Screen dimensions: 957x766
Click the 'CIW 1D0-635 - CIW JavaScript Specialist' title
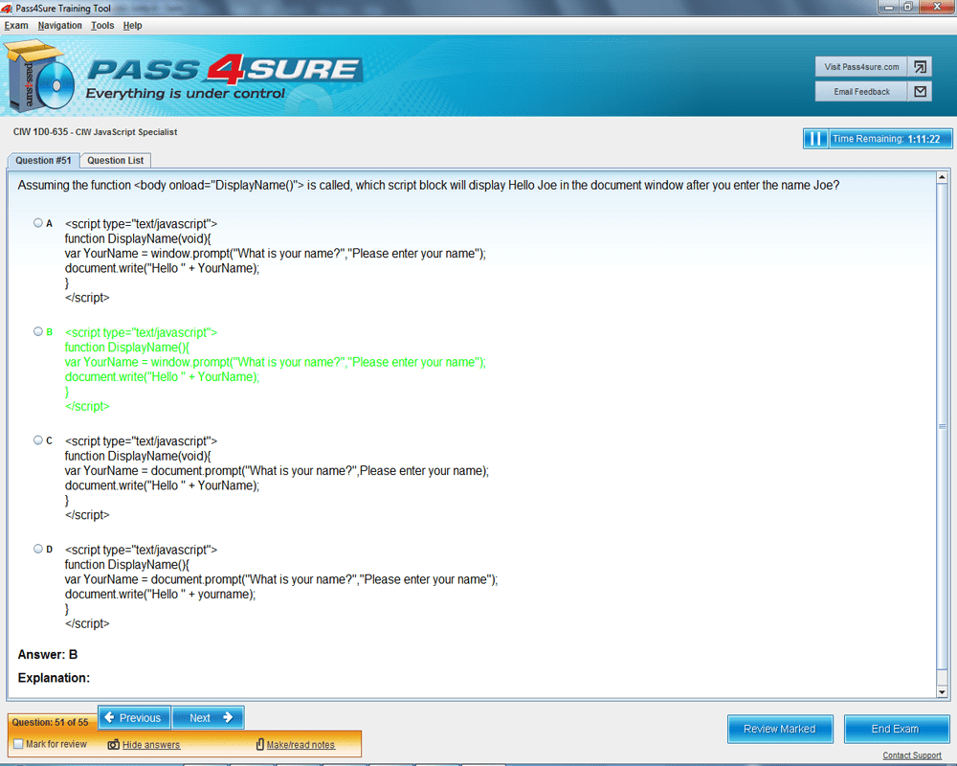tap(95, 132)
